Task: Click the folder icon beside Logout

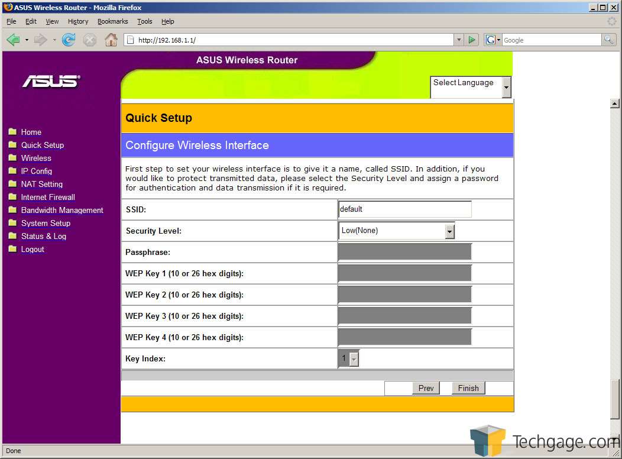Action: 12,249
